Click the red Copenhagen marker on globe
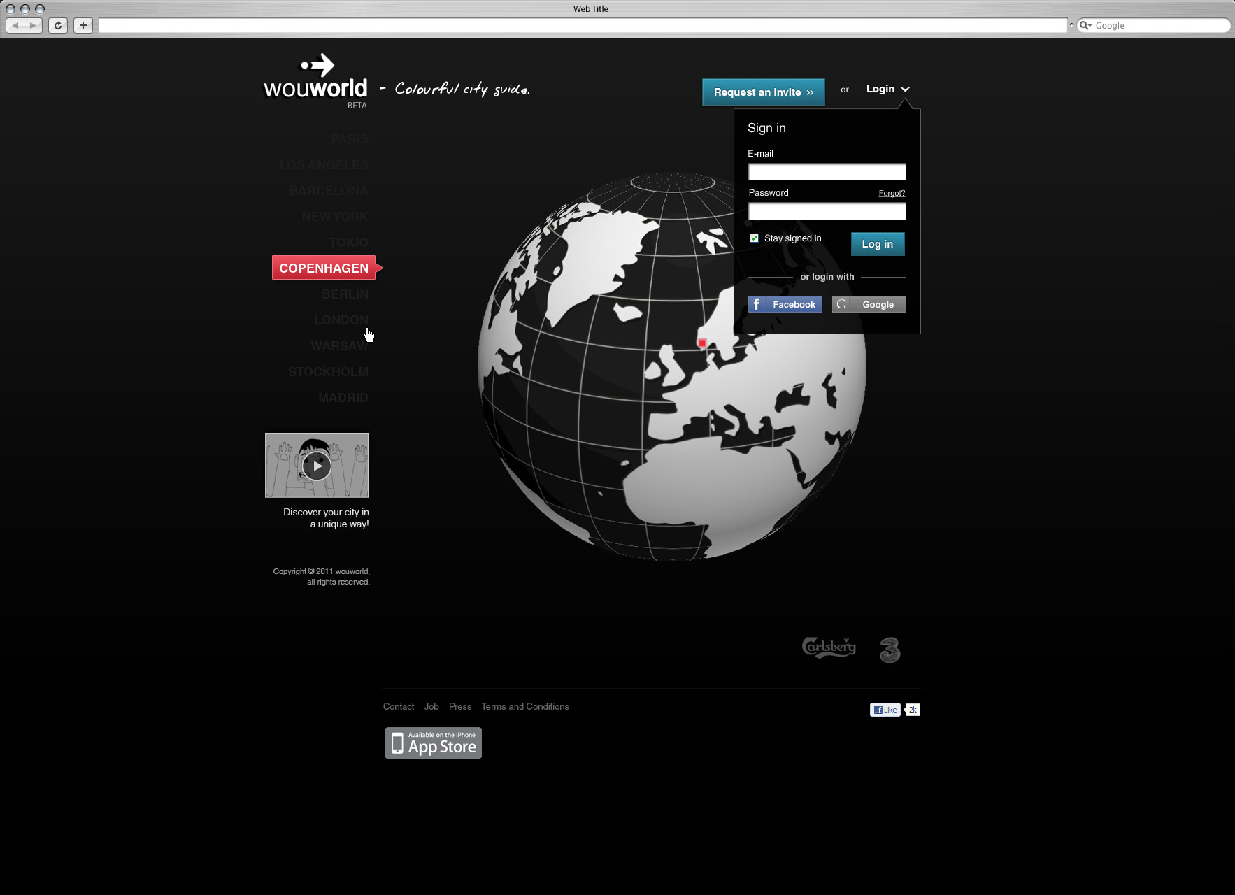 [702, 343]
